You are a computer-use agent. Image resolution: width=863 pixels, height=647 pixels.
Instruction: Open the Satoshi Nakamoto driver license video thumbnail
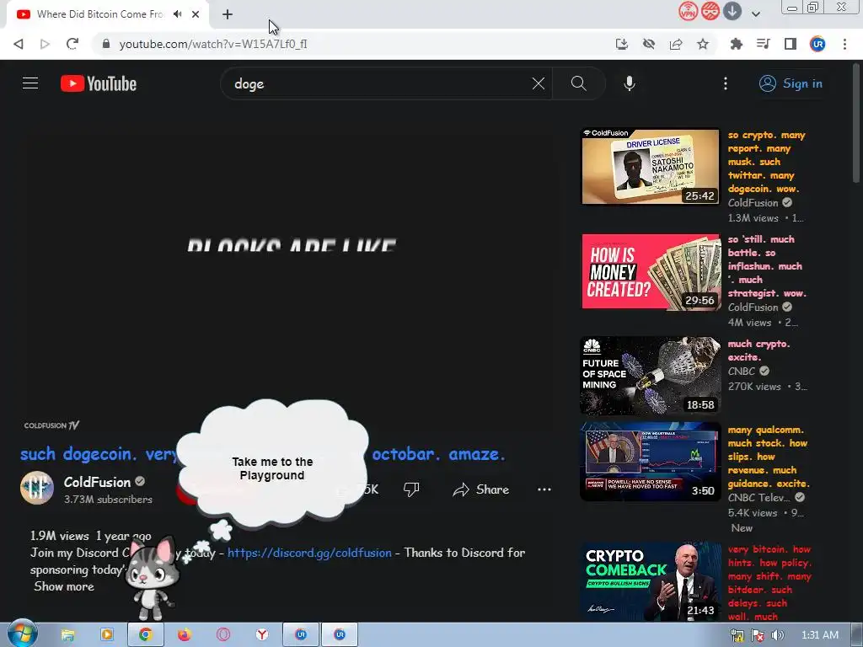651,167
